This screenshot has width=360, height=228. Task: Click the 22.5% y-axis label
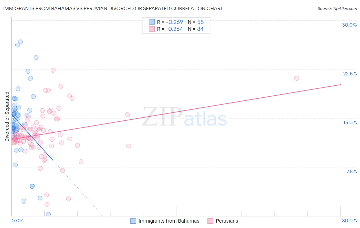[350, 74]
